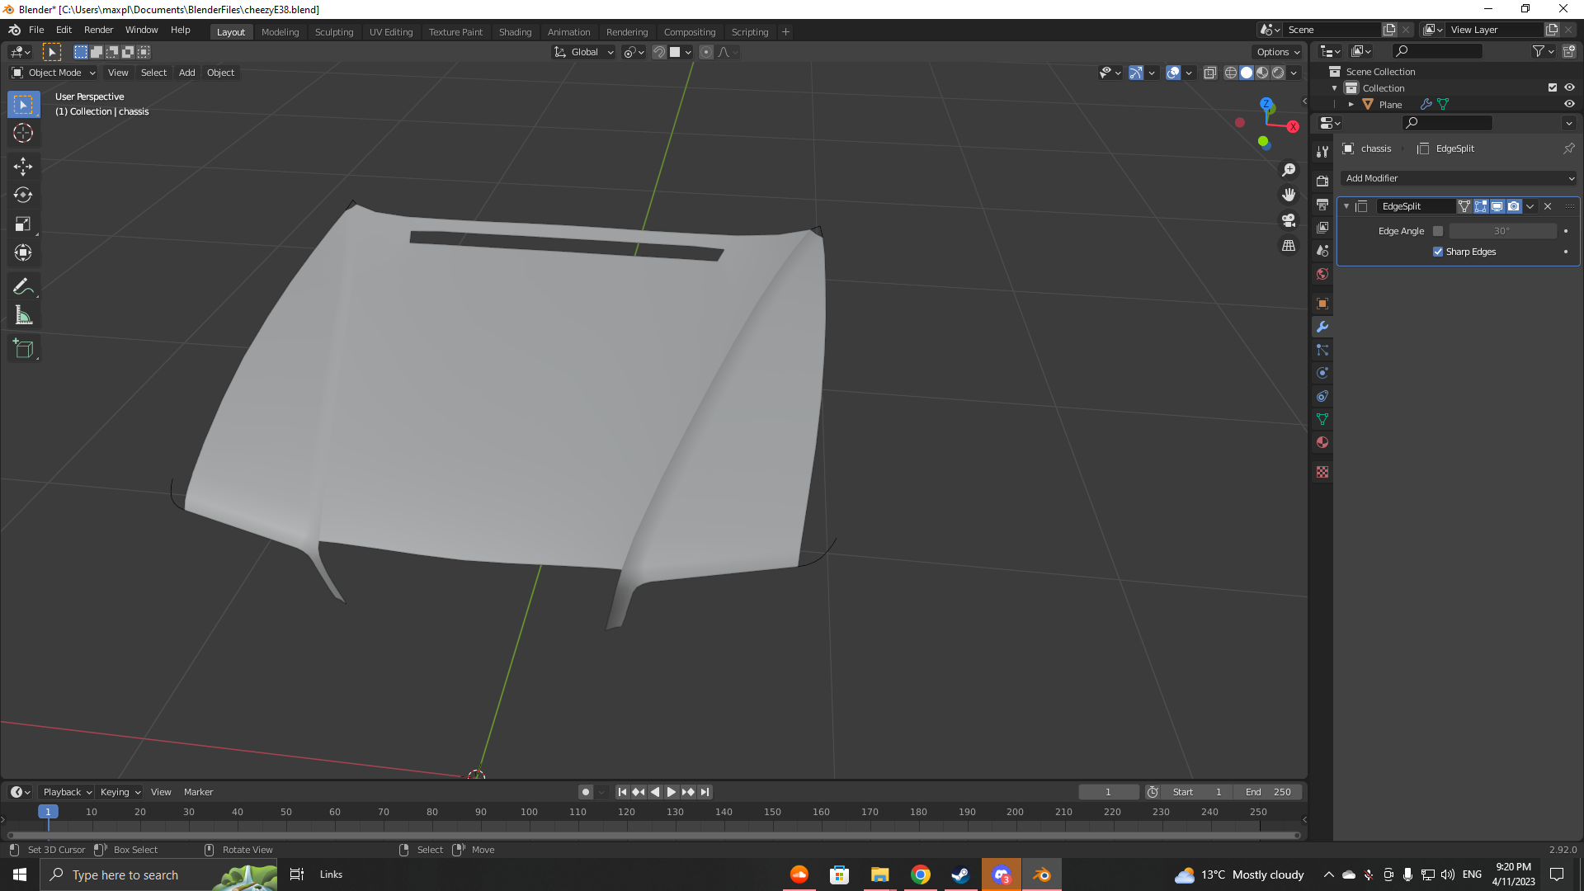Expand the Plane object in outliner
The height and width of the screenshot is (891, 1584).
(1351, 105)
